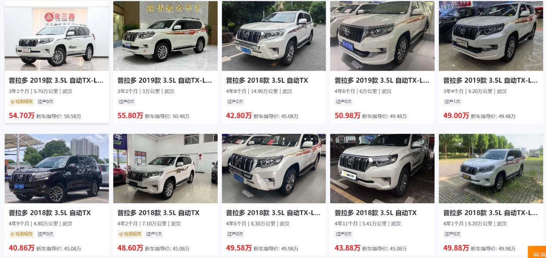Open the black Prado car photo
The height and width of the screenshot is (258, 546).
click(57, 168)
